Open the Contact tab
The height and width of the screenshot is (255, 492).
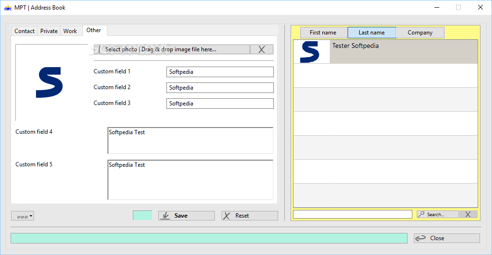[24, 31]
